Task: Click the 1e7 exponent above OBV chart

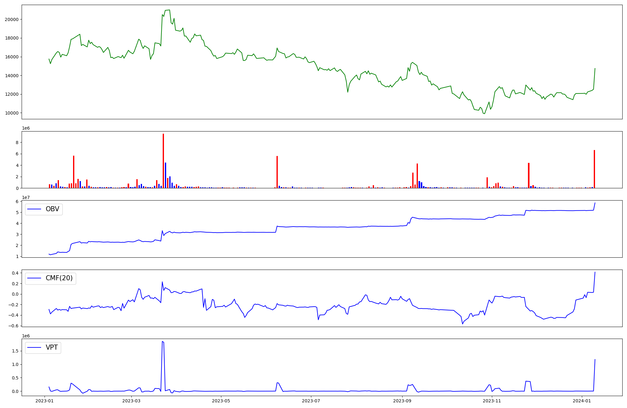Action: (26, 197)
